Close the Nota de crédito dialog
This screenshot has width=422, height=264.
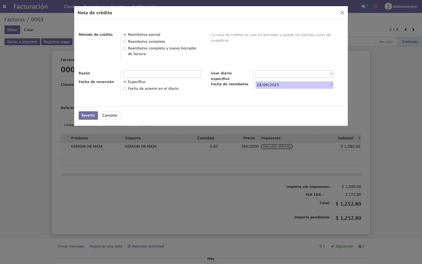342,13
